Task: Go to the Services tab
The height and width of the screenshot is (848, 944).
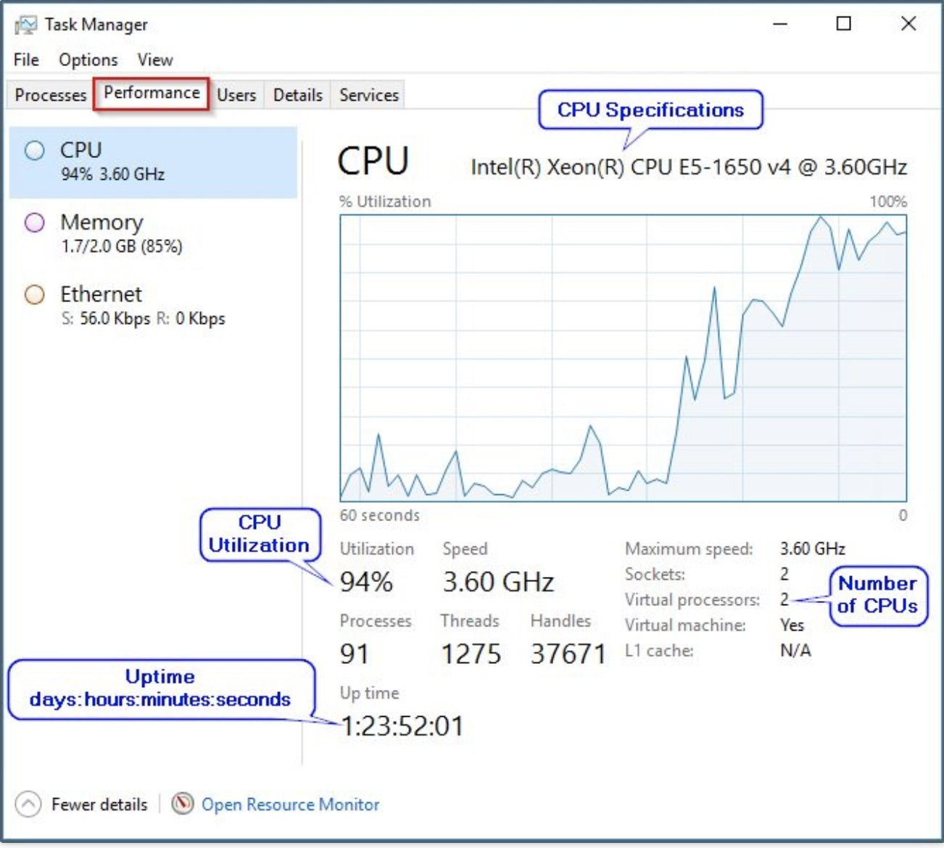Action: coord(368,95)
